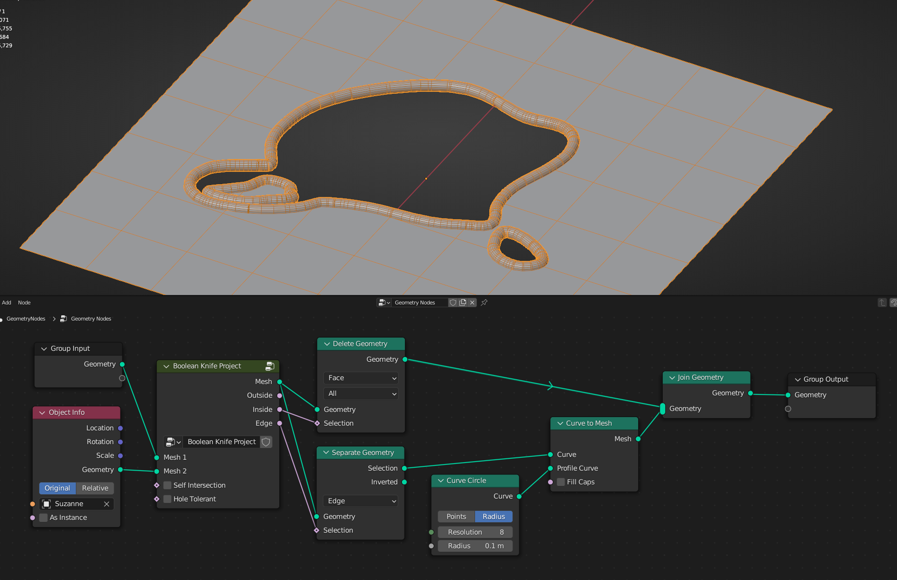
Task: Duplicate the Geometry Nodes node tree
Action: pos(463,303)
